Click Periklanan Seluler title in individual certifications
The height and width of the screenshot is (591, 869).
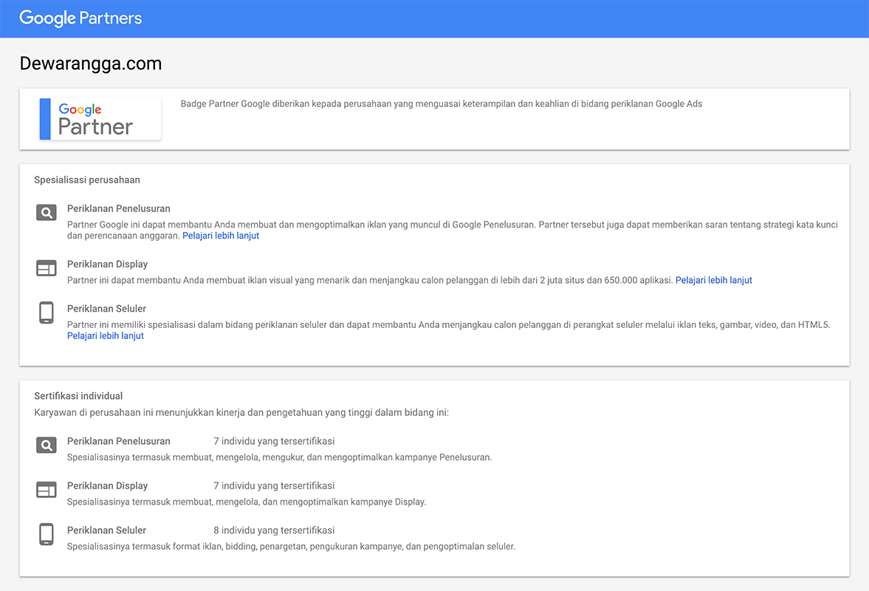106,530
